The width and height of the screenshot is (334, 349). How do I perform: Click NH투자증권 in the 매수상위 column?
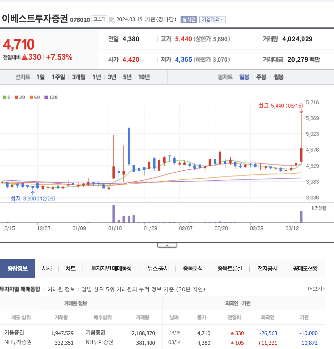(x=99, y=342)
